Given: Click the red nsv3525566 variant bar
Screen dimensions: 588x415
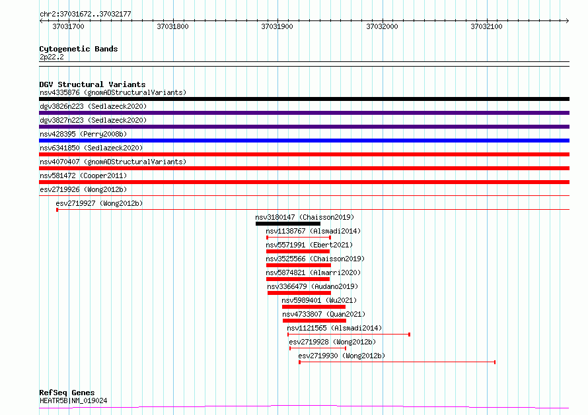Looking at the screenshot, I should [x=299, y=265].
